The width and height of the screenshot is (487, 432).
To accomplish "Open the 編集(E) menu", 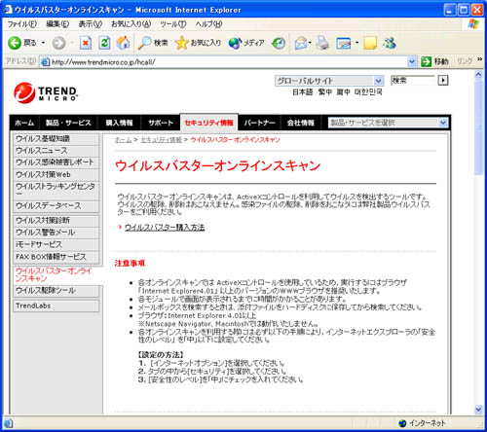I will coord(57,24).
